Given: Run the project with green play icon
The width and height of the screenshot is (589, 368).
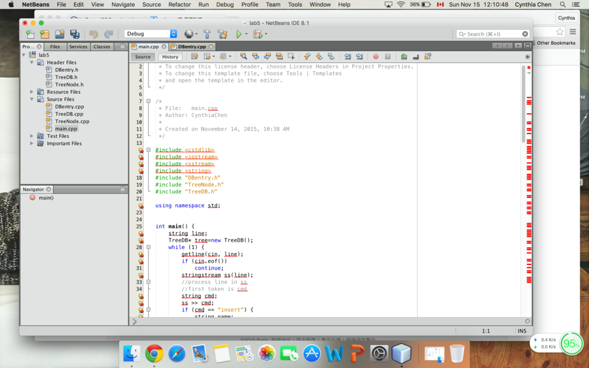Looking at the screenshot, I should [239, 34].
